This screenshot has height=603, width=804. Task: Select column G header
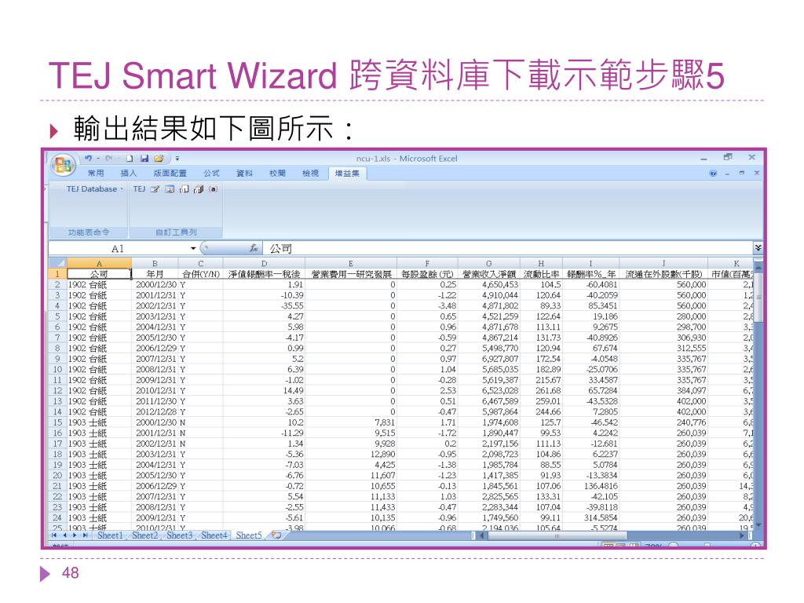[x=488, y=263]
